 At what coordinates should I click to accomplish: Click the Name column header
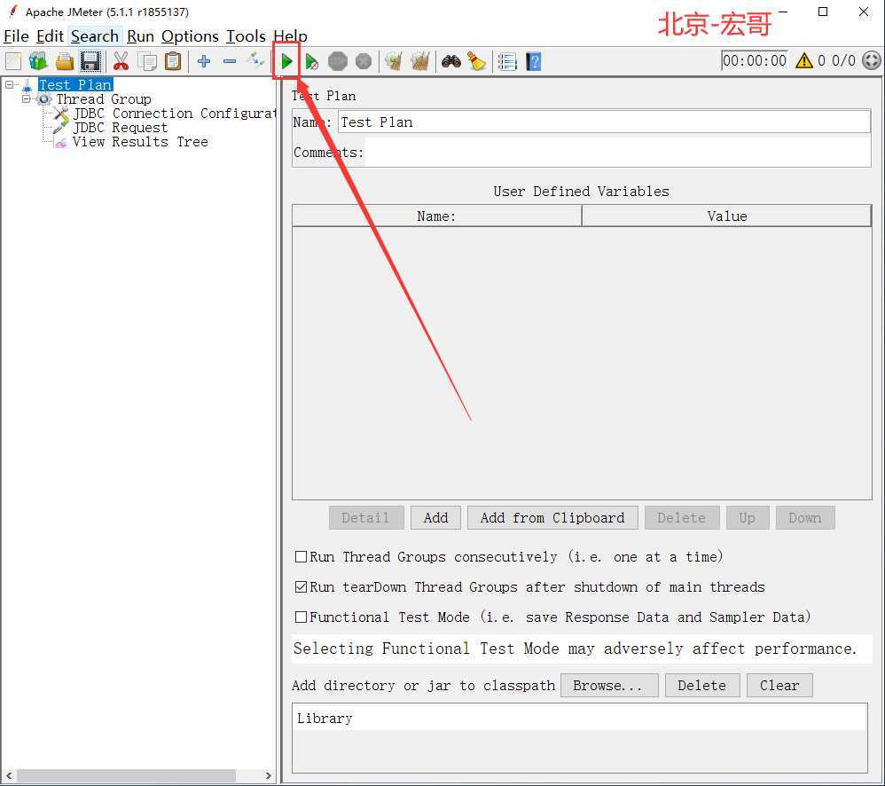pyautogui.click(x=436, y=216)
